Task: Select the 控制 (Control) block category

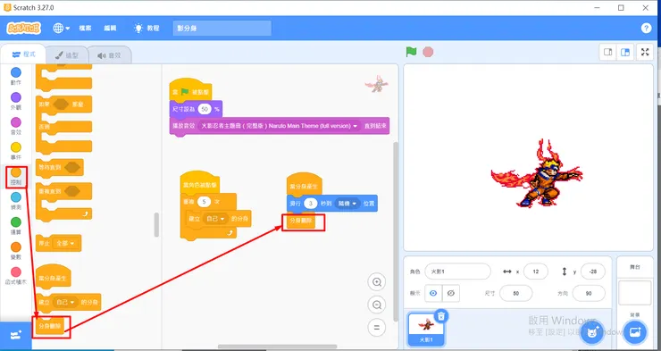Action: coord(15,176)
